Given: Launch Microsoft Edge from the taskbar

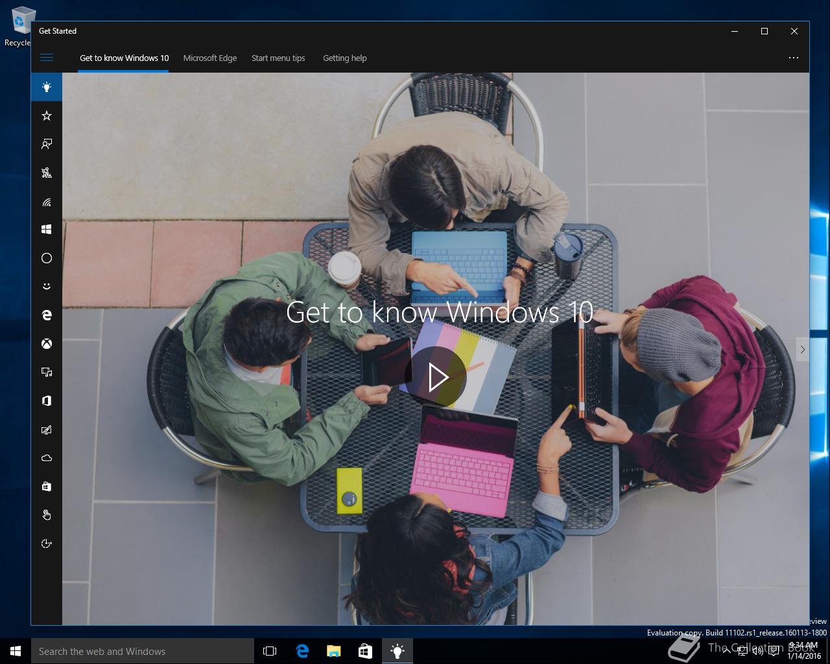Looking at the screenshot, I should tap(302, 651).
